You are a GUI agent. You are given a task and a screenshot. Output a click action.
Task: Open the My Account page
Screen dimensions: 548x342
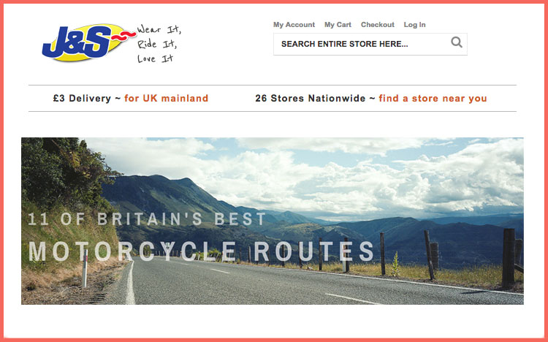[294, 24]
